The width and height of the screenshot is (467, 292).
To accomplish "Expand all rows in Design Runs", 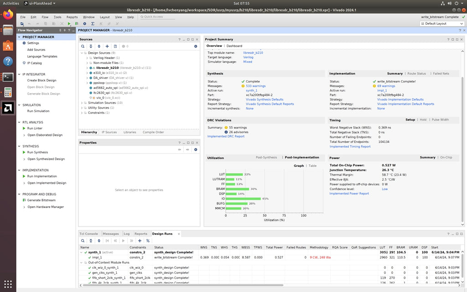I will click(x=99, y=241).
